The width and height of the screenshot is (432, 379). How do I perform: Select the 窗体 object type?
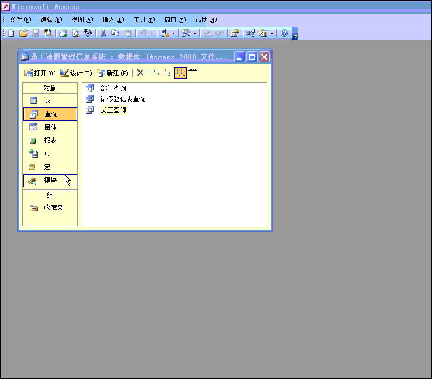[x=50, y=127]
